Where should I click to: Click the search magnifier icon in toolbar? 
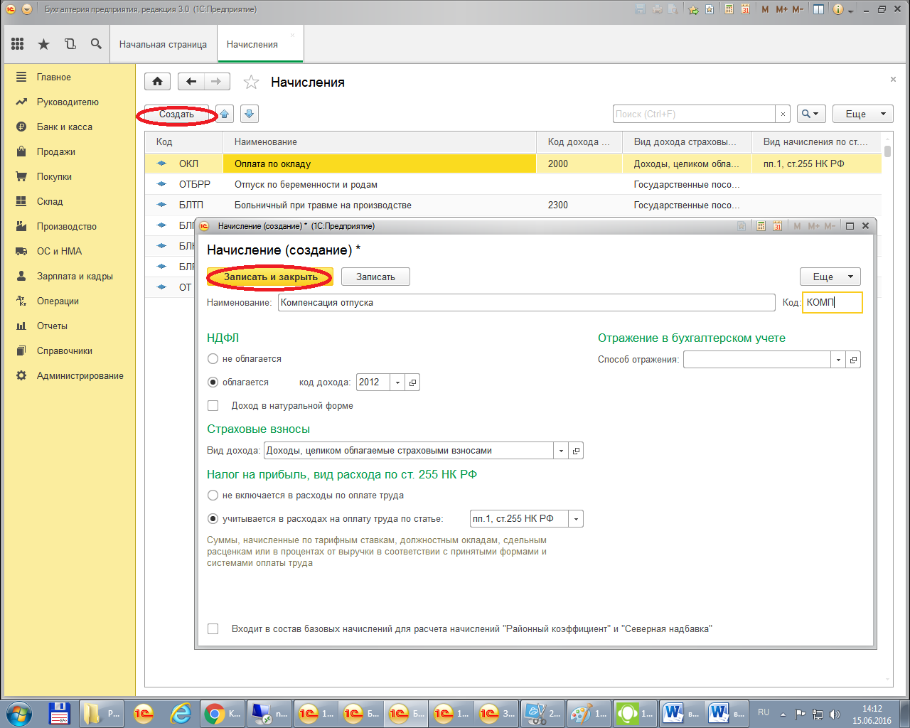coord(96,44)
